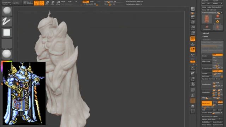Click the Frame view icon
Viewport: 226px width, 127px height.
pos(193,68)
